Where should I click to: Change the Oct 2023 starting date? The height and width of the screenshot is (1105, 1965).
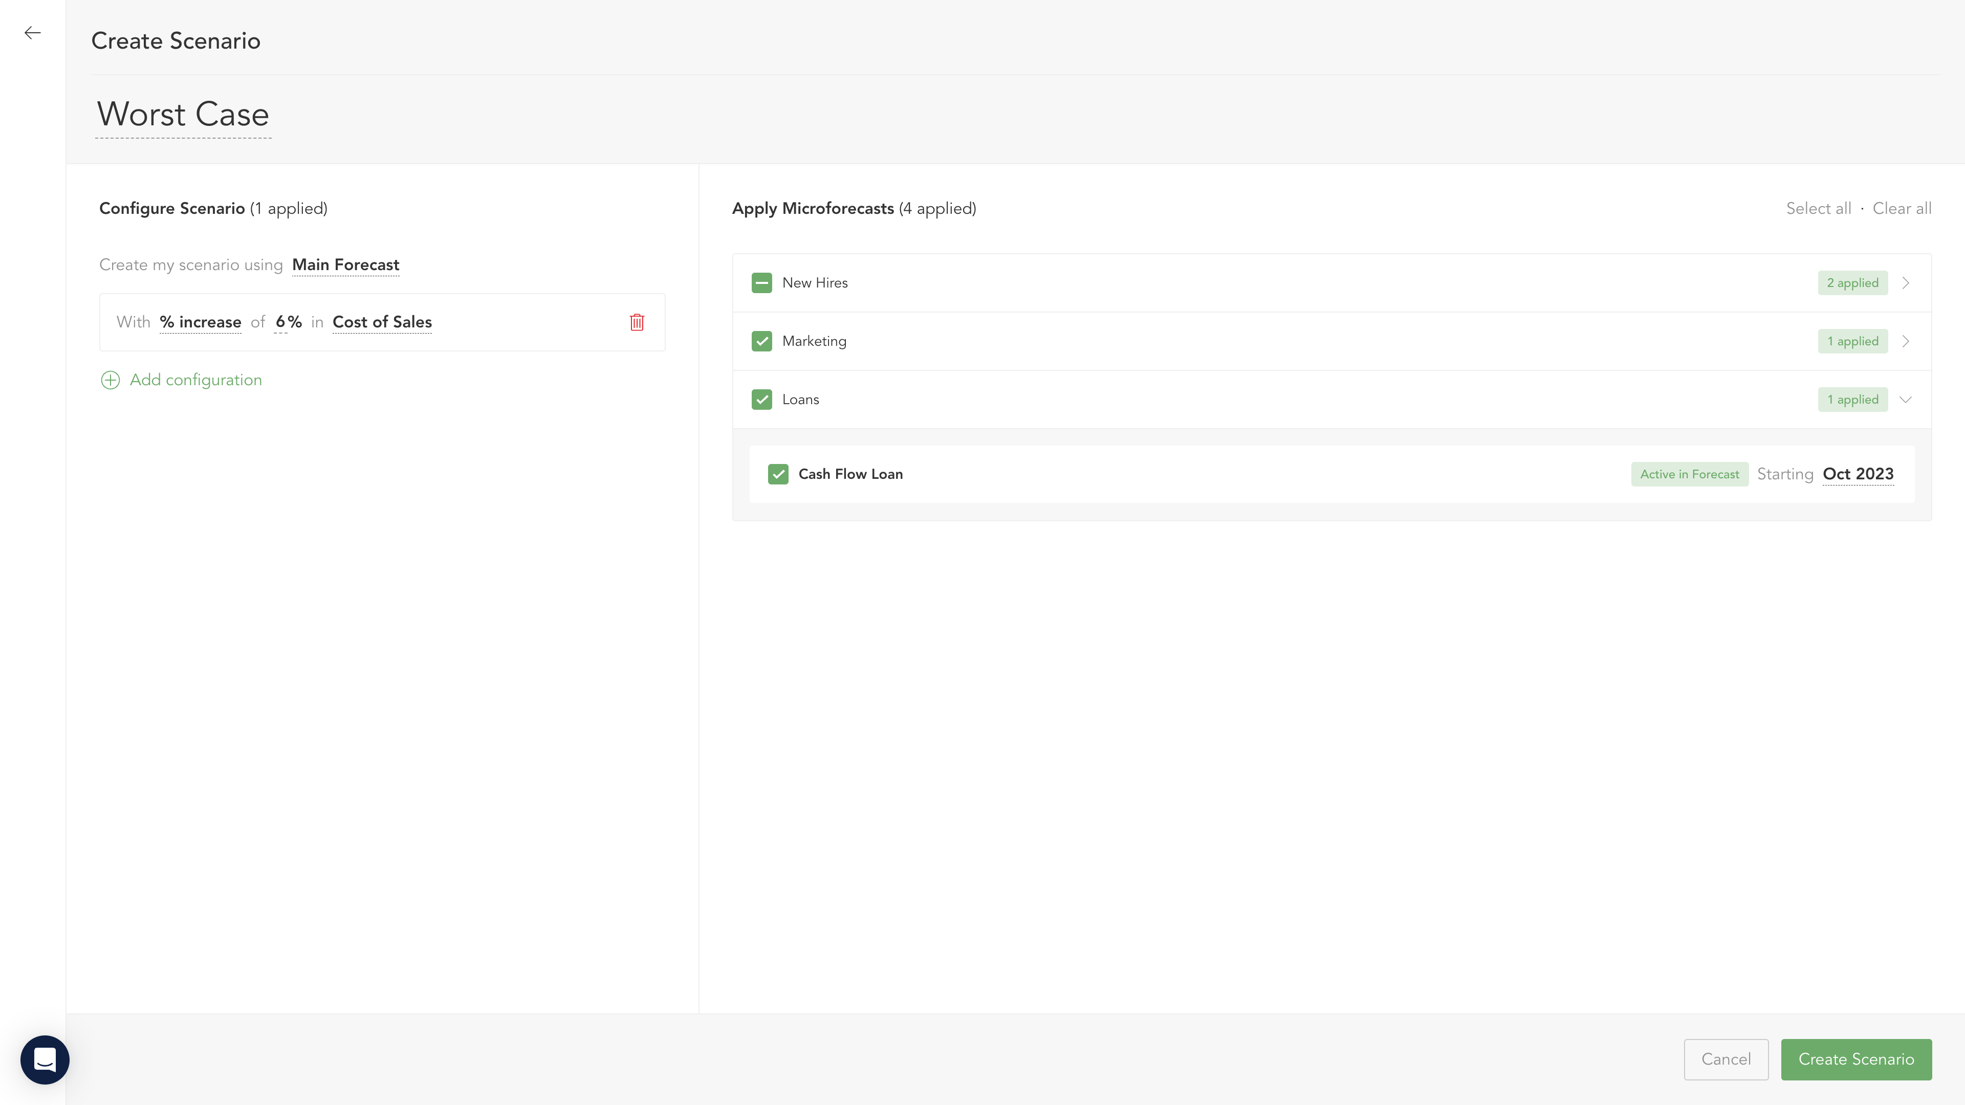[1858, 474]
